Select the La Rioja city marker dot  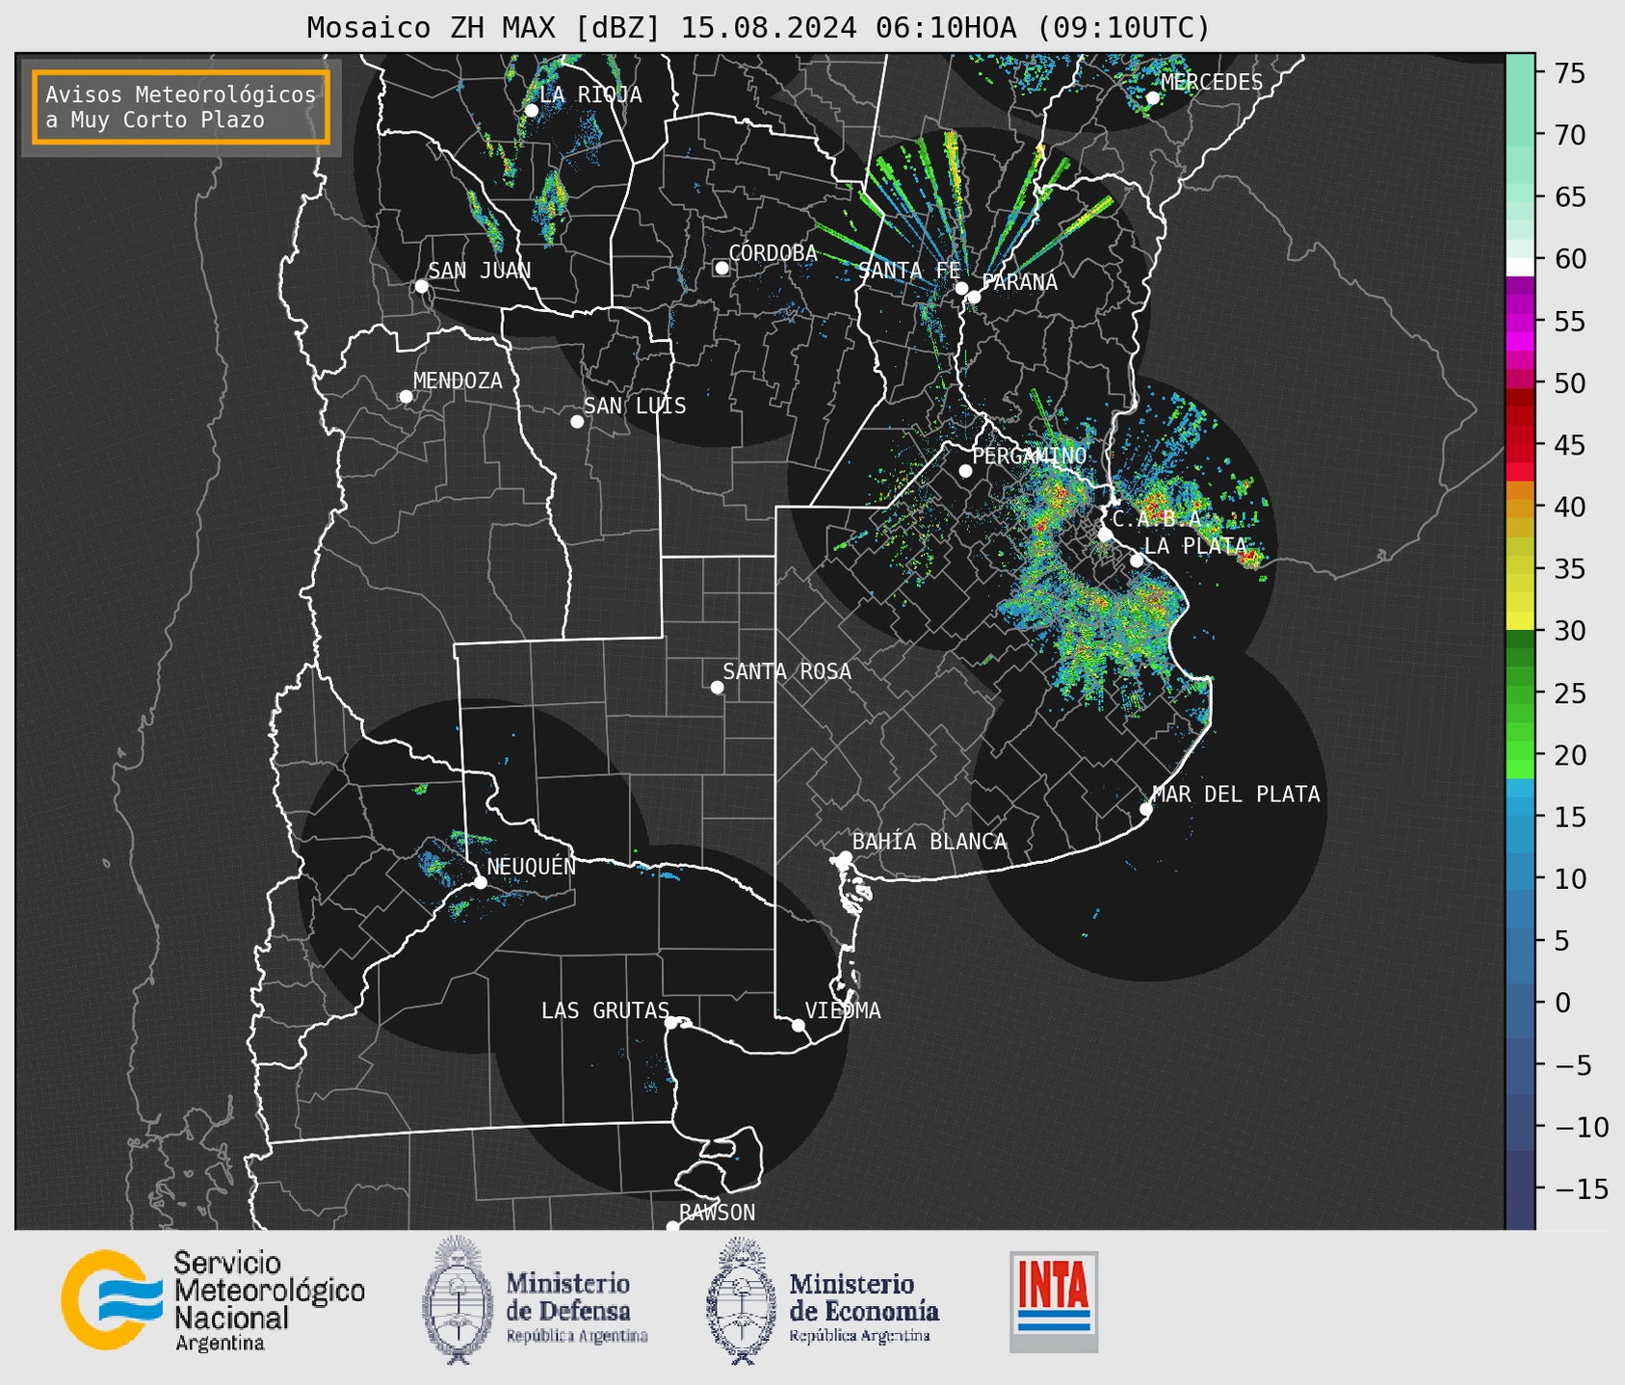tap(532, 111)
